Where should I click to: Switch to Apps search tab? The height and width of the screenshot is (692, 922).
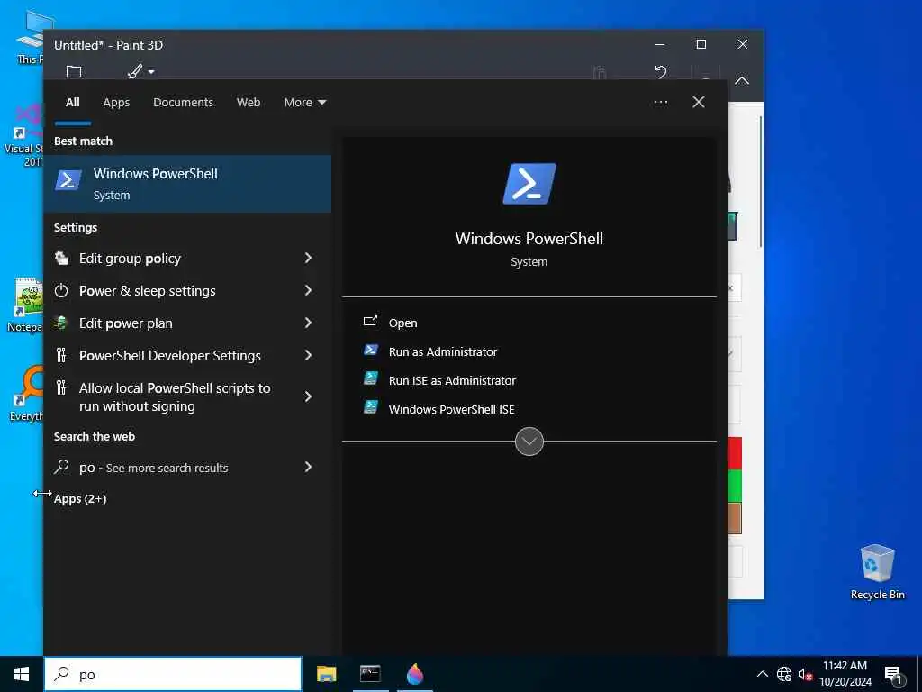116,103
